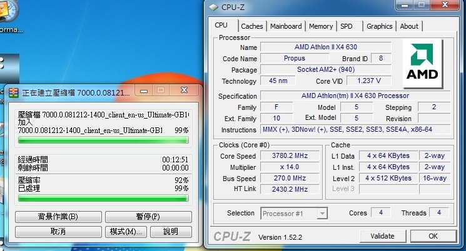The width and height of the screenshot is (466, 251).
Task: Click the Bus Speed value 270.0 MHz
Action: tap(290, 179)
